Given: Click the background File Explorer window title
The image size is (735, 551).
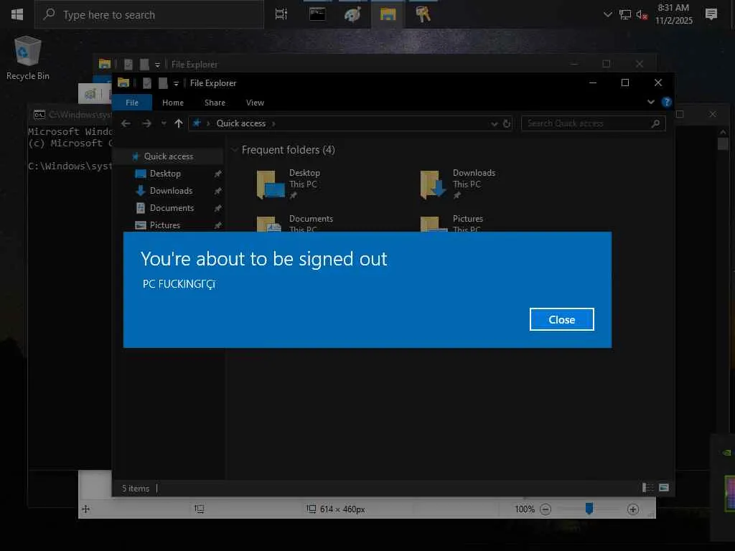Looking at the screenshot, I should 194,64.
